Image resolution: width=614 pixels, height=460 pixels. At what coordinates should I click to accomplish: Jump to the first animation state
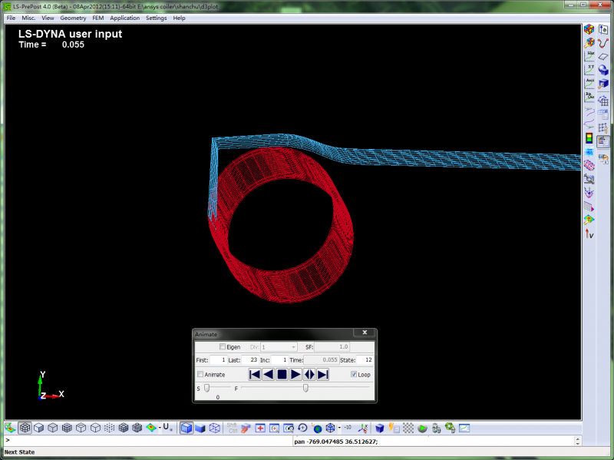[254, 374]
